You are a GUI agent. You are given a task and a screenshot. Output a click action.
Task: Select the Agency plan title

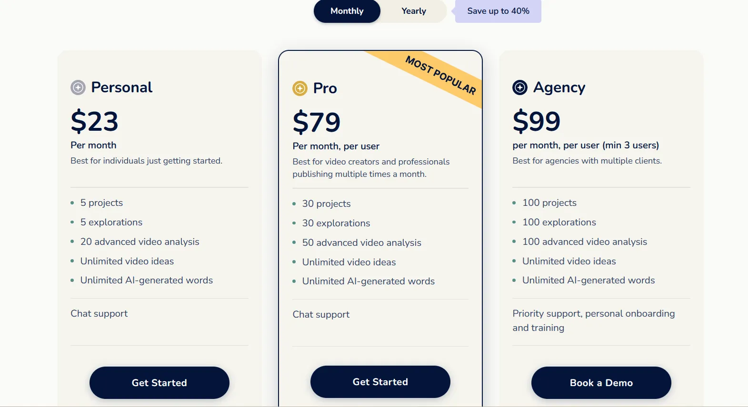tap(559, 87)
